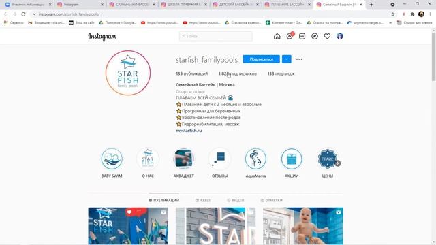View site information in address bar
Viewport: 436px width, 245px height.
[x=34, y=14]
